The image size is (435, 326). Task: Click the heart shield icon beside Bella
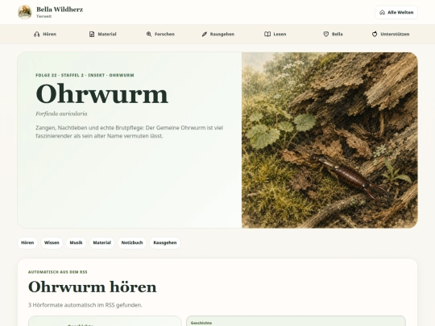click(x=326, y=34)
